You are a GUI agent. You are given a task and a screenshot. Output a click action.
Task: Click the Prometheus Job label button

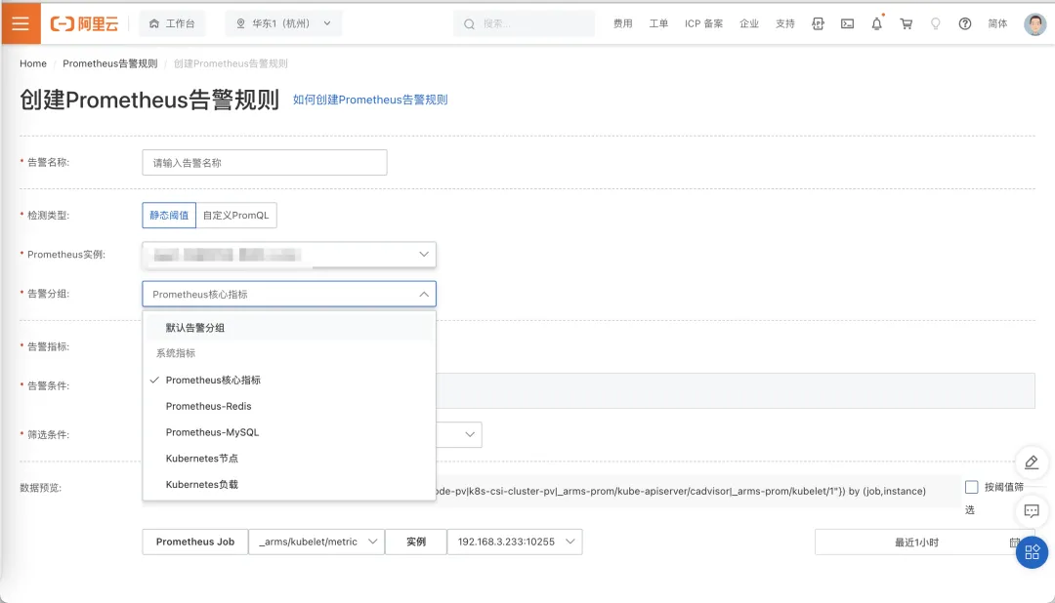click(x=195, y=542)
